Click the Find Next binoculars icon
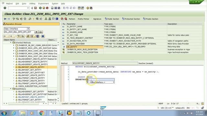Image resolution: width=207 pixels, height=116 pixels. coord(59,8)
